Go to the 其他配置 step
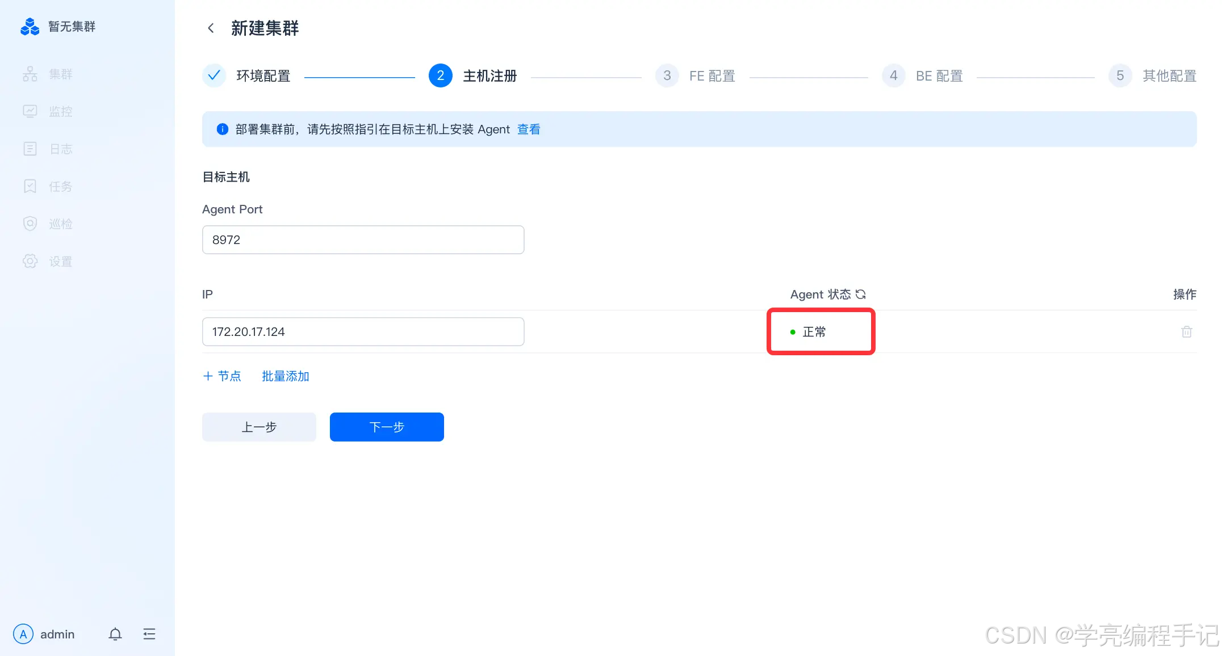This screenshot has width=1222, height=656. [1170, 76]
